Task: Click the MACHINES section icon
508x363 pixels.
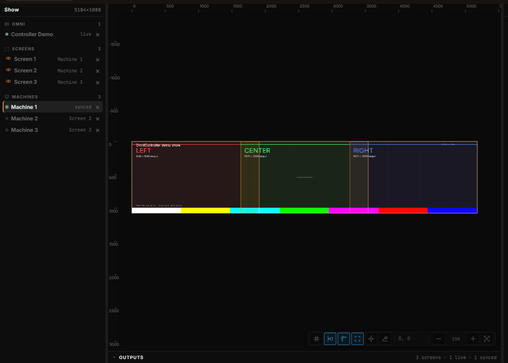Action: click(7, 97)
